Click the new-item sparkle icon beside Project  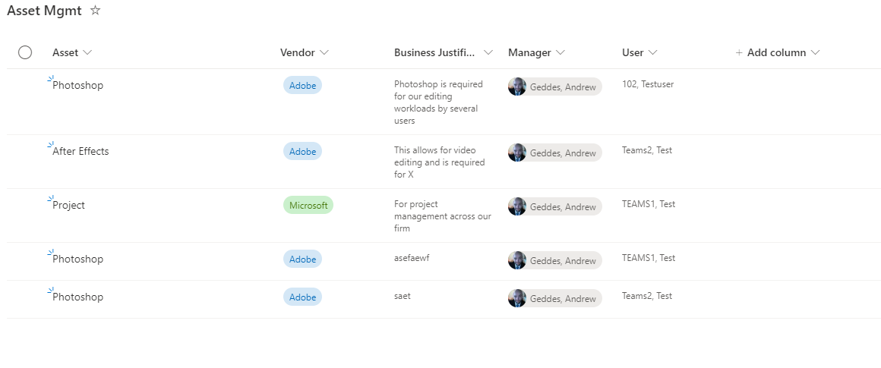click(51, 199)
